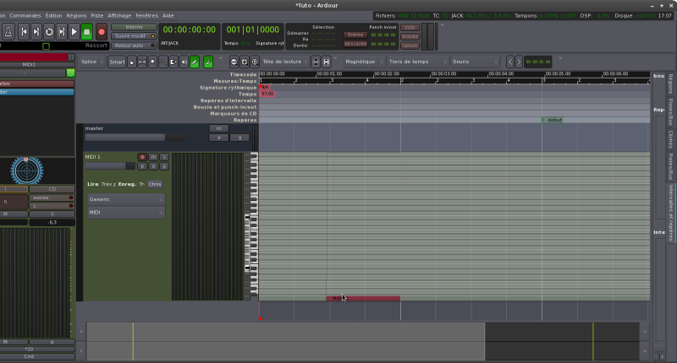The image size is (677, 363).
Task: Expand the Tiers de temps dropdown
Action: (415, 62)
